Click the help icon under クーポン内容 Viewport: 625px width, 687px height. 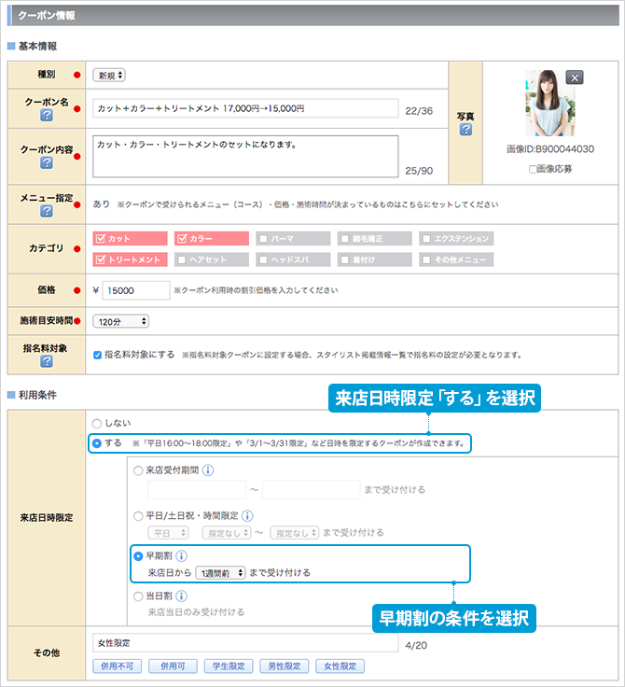tap(46, 163)
